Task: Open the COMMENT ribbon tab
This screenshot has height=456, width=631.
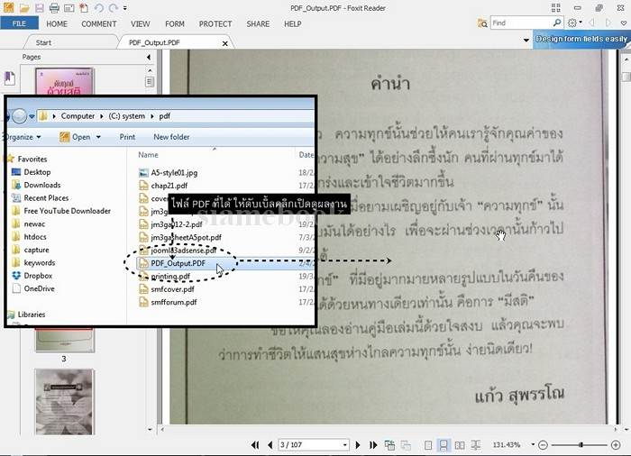Action: point(98,23)
